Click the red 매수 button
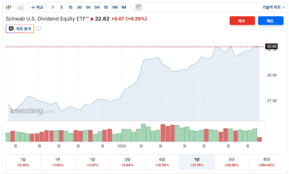This screenshot has height=174, width=289. click(242, 21)
